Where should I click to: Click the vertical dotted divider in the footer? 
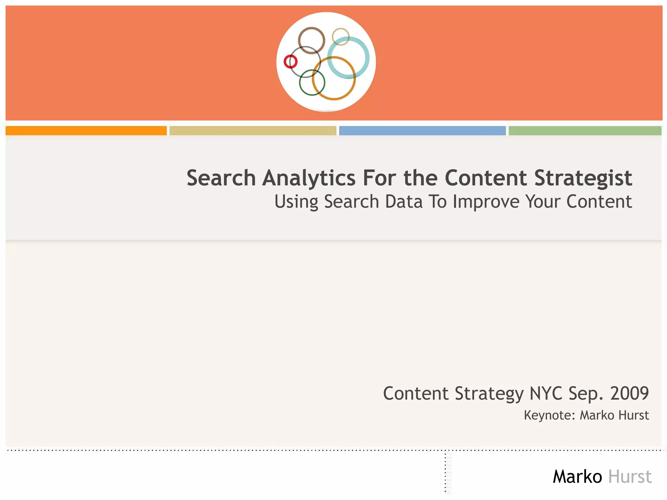tap(446, 472)
